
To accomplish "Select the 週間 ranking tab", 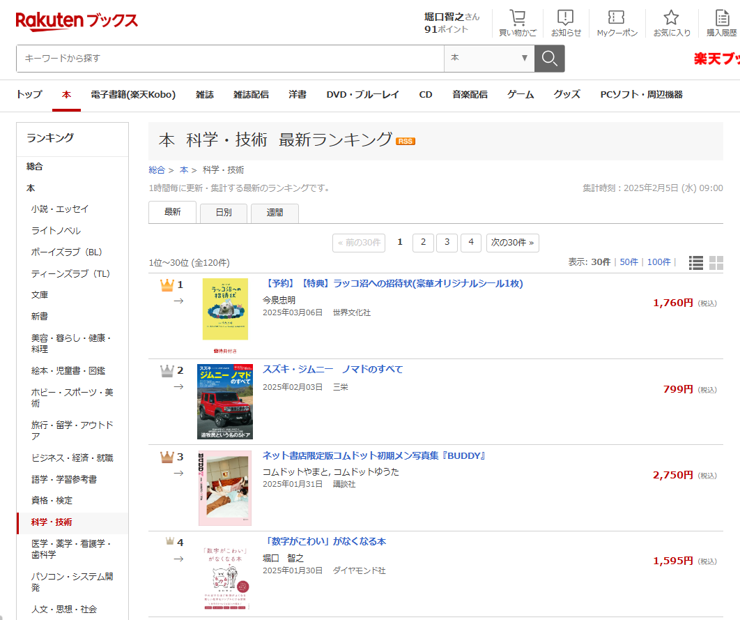I will [x=275, y=213].
